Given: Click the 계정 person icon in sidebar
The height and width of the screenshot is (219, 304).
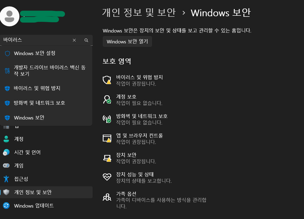Looking at the screenshot, I should [x=6, y=139].
